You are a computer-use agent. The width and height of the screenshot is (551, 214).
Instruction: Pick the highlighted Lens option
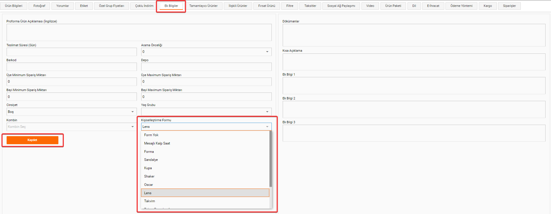pos(205,193)
